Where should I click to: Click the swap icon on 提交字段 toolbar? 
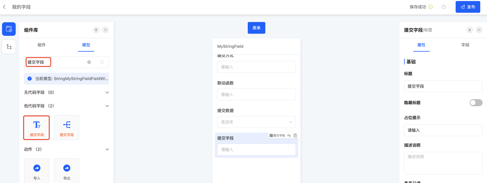[289, 136]
